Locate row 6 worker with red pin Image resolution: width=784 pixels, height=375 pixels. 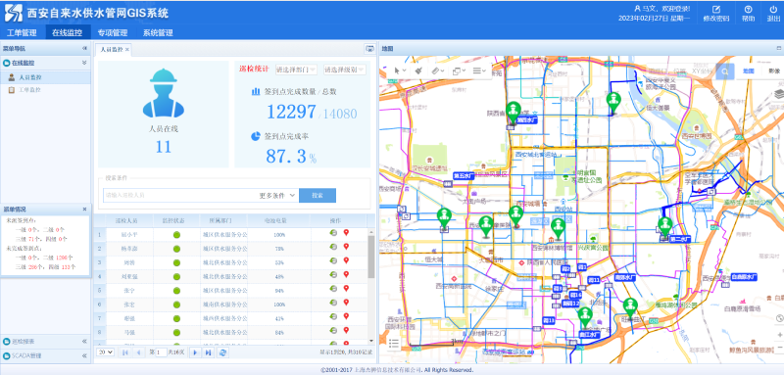(346, 304)
